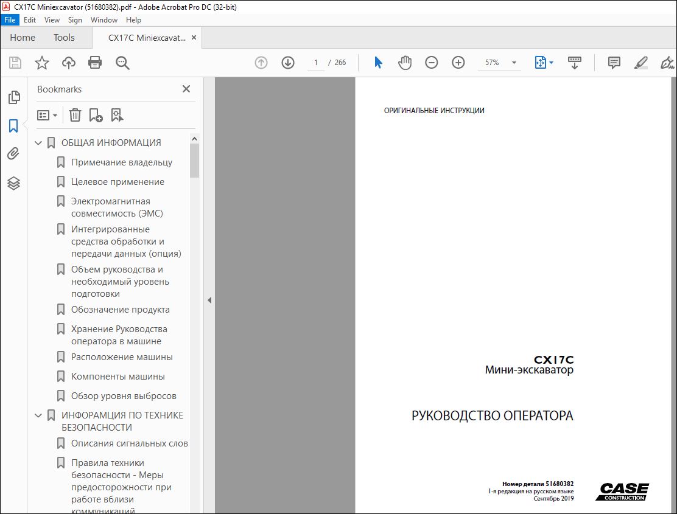Click the bookmarks scrollbar thumb
677x514 pixels.
[x=194, y=161]
